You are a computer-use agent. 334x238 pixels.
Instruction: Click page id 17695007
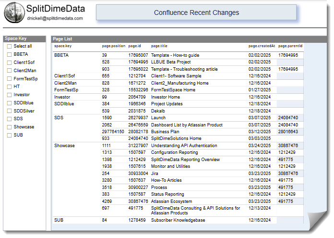pyautogui.click(x=138, y=55)
